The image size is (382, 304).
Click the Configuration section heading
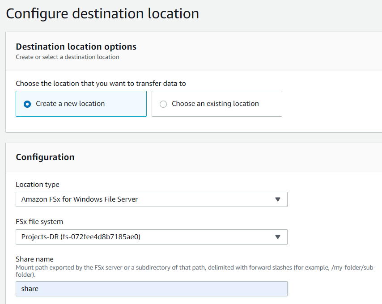point(45,157)
